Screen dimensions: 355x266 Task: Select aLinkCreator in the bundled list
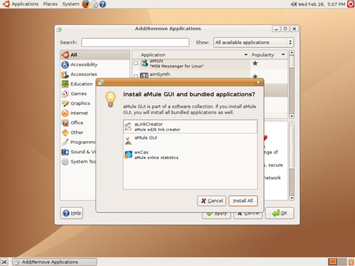tap(190, 126)
